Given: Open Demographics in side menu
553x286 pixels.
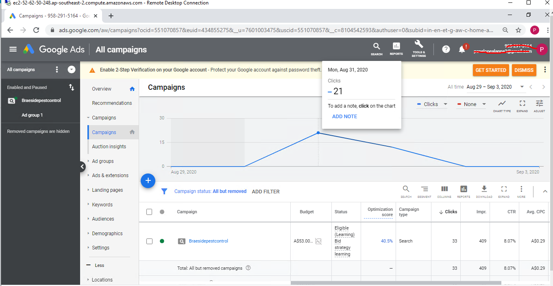Looking at the screenshot, I should [107, 234].
